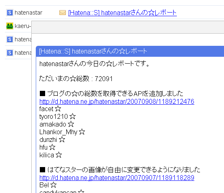This screenshot has width=224, height=193.
Task: Click the envelope mail icon beside the report link
Action: tap(63, 13)
